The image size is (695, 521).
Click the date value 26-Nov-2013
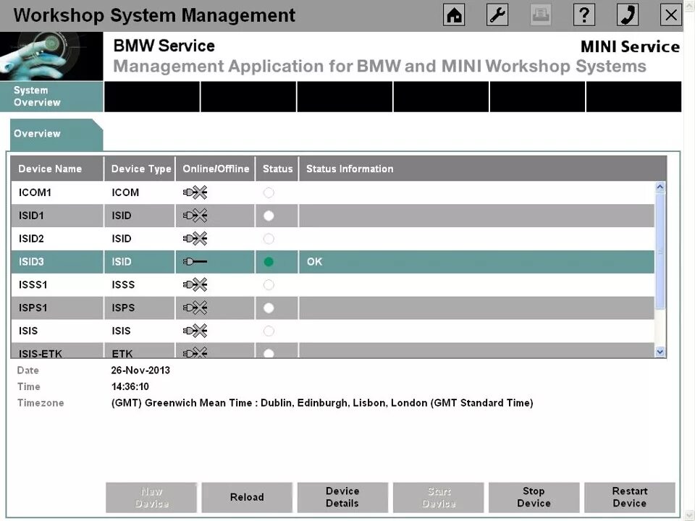click(x=140, y=370)
